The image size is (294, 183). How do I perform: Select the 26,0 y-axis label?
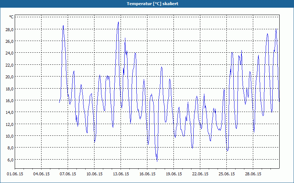click(10, 41)
